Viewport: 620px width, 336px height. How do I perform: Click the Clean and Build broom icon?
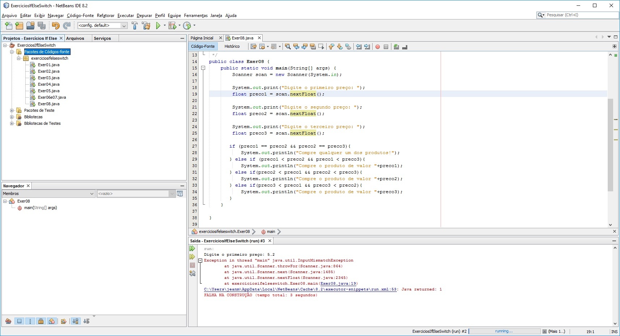pos(146,26)
